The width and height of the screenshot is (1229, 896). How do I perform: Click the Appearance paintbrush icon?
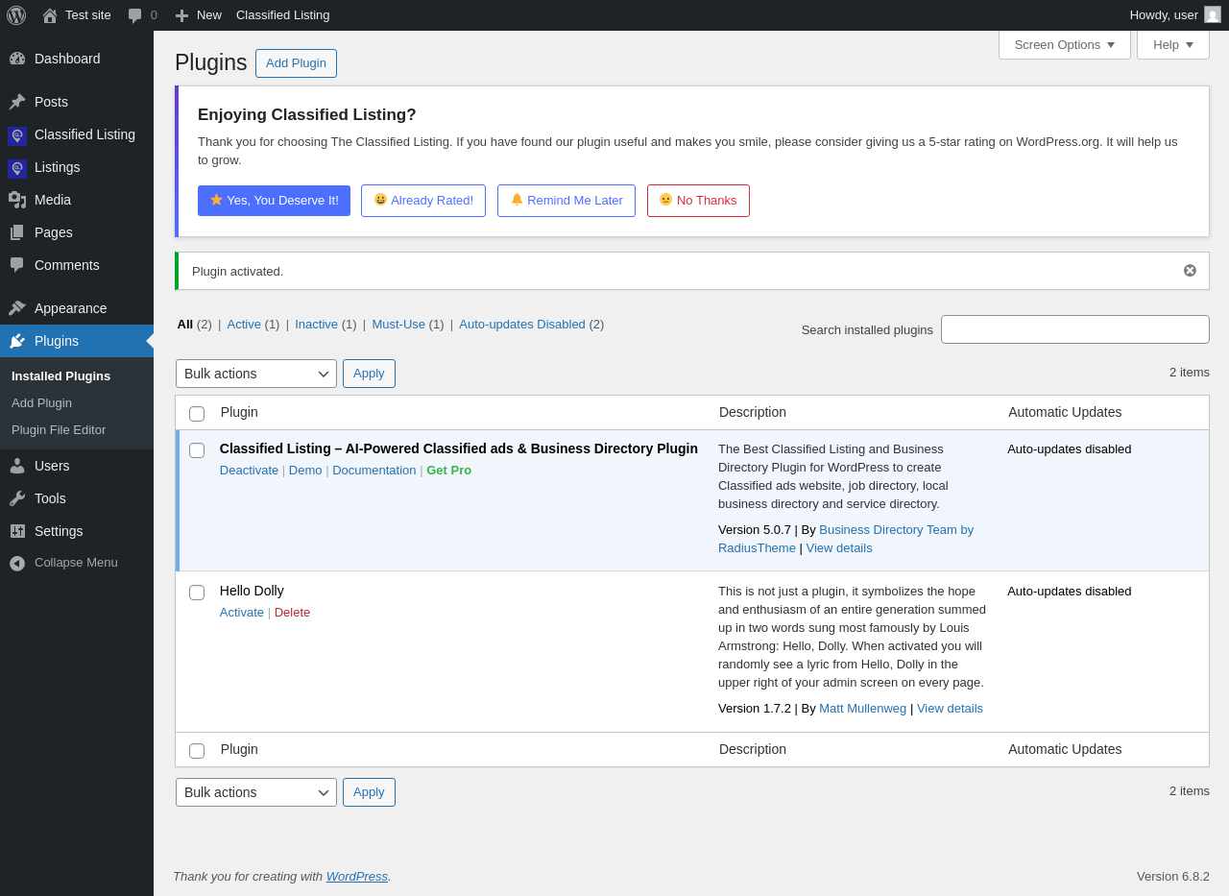(17, 308)
